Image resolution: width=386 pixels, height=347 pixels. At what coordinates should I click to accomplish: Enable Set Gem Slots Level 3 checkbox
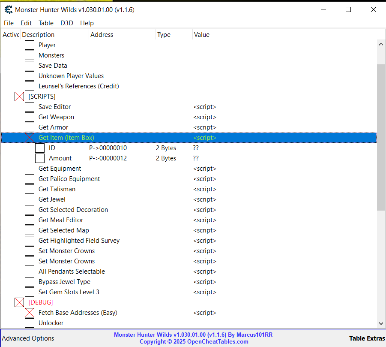[30, 292]
